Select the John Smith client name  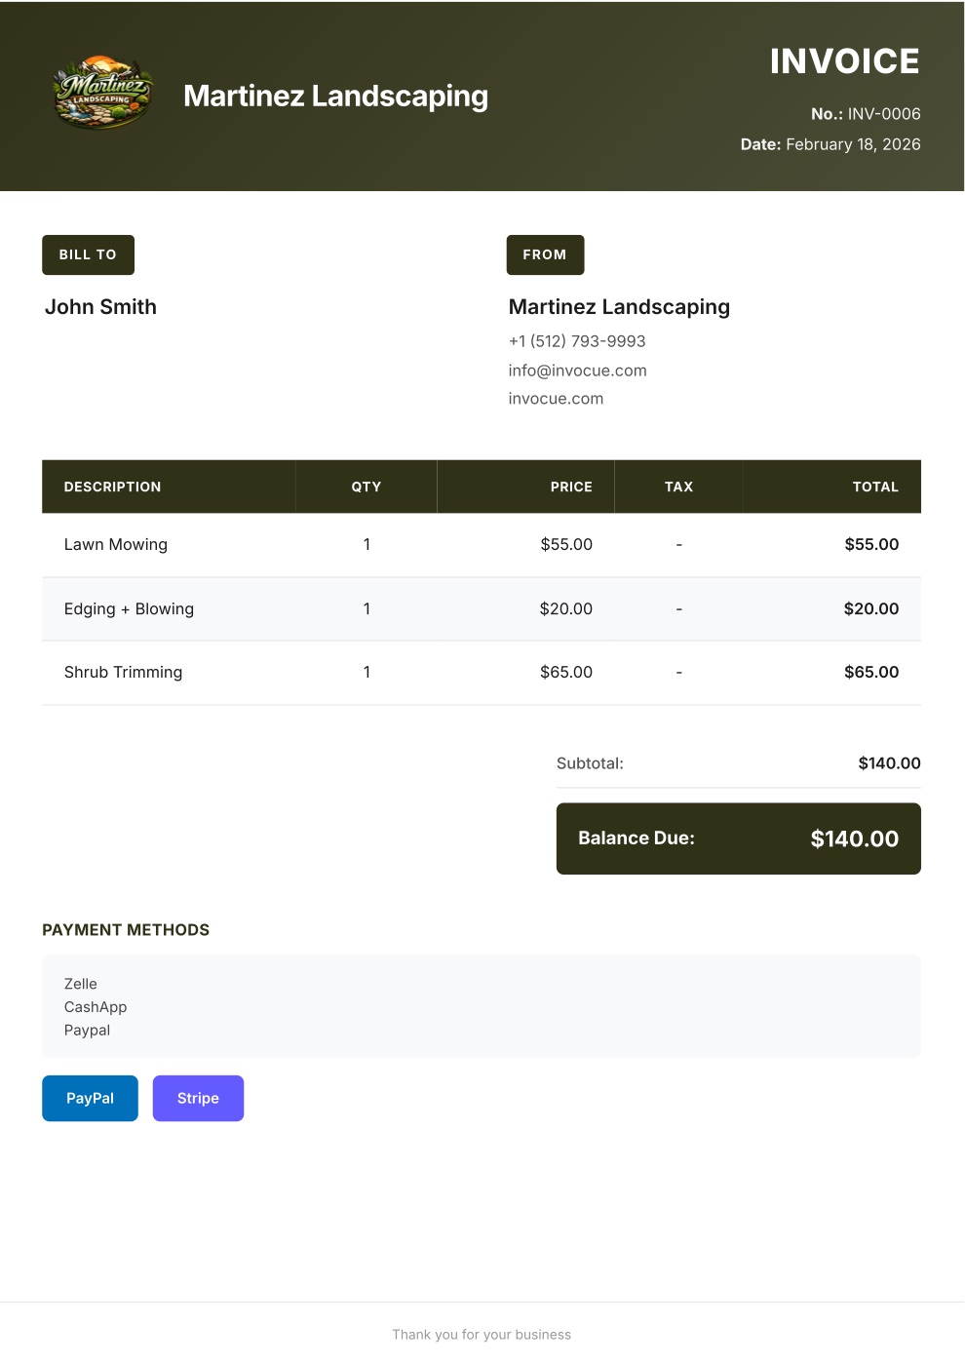coord(100,307)
